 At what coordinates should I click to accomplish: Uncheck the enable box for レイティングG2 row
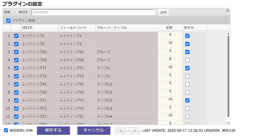click(16, 60)
